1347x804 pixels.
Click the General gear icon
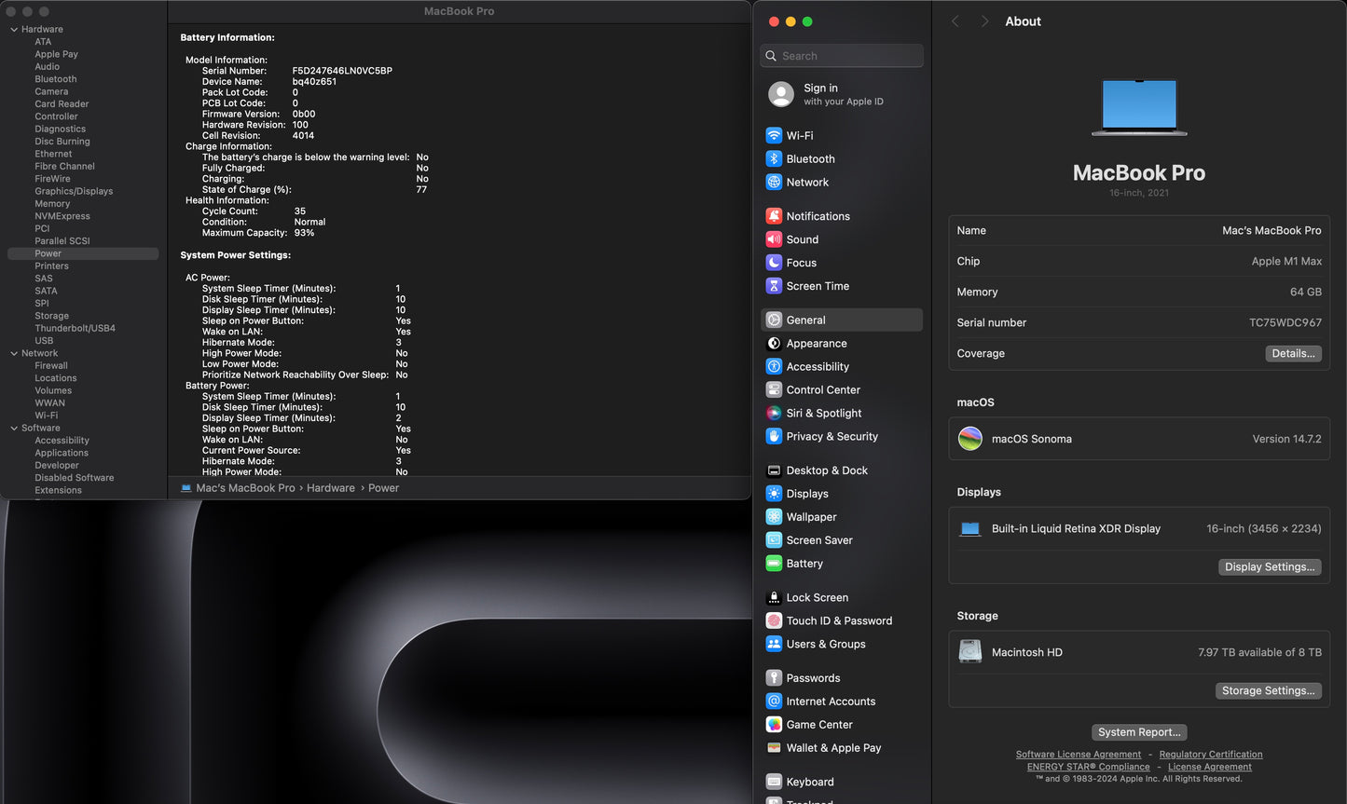(x=774, y=320)
